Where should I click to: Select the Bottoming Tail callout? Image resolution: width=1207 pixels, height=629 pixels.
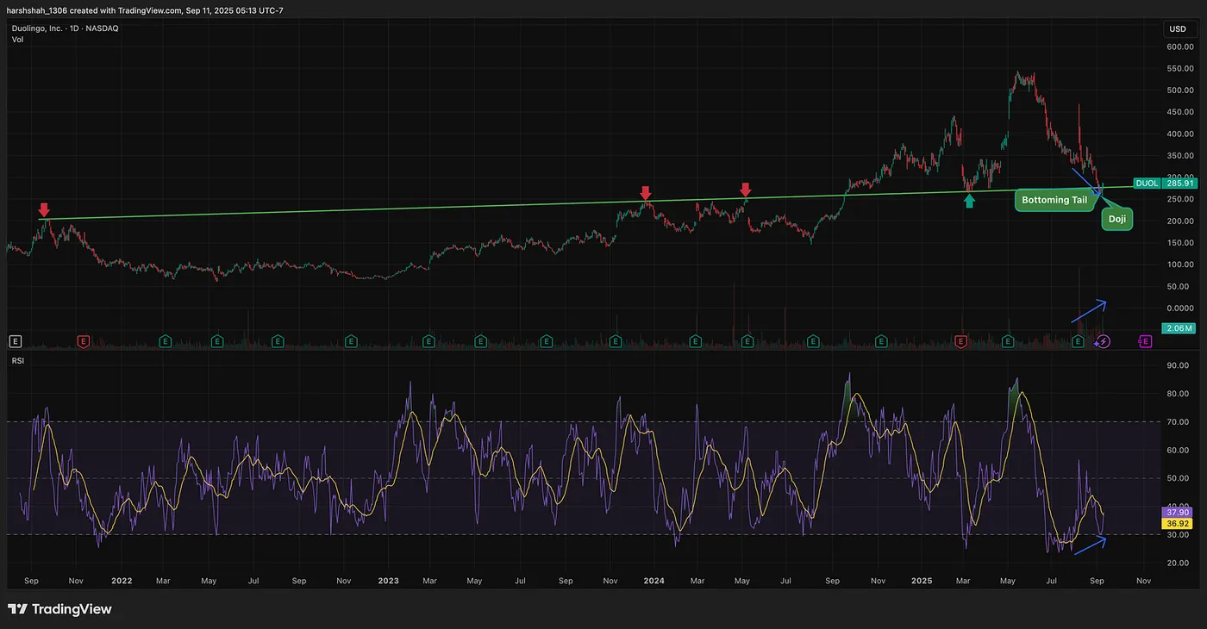(1056, 200)
